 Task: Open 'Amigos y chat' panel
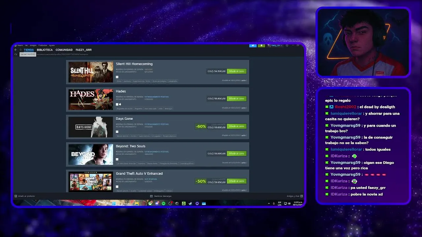point(295,196)
